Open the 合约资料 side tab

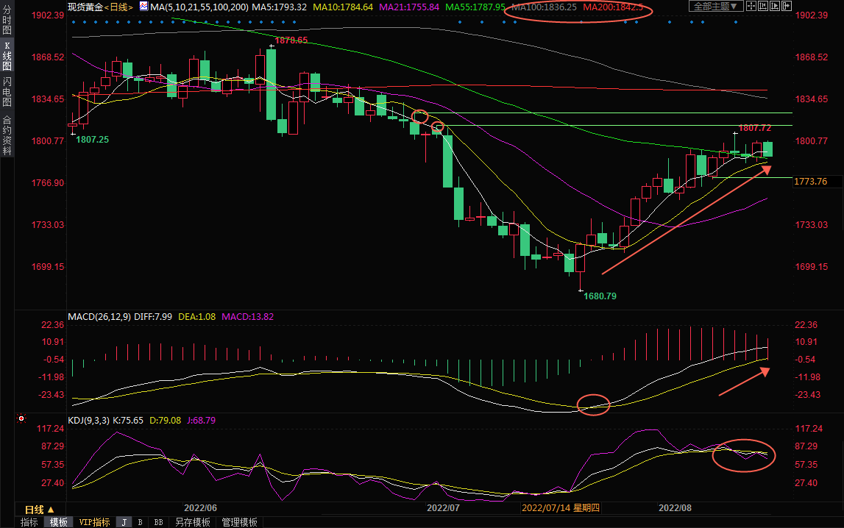point(7,135)
